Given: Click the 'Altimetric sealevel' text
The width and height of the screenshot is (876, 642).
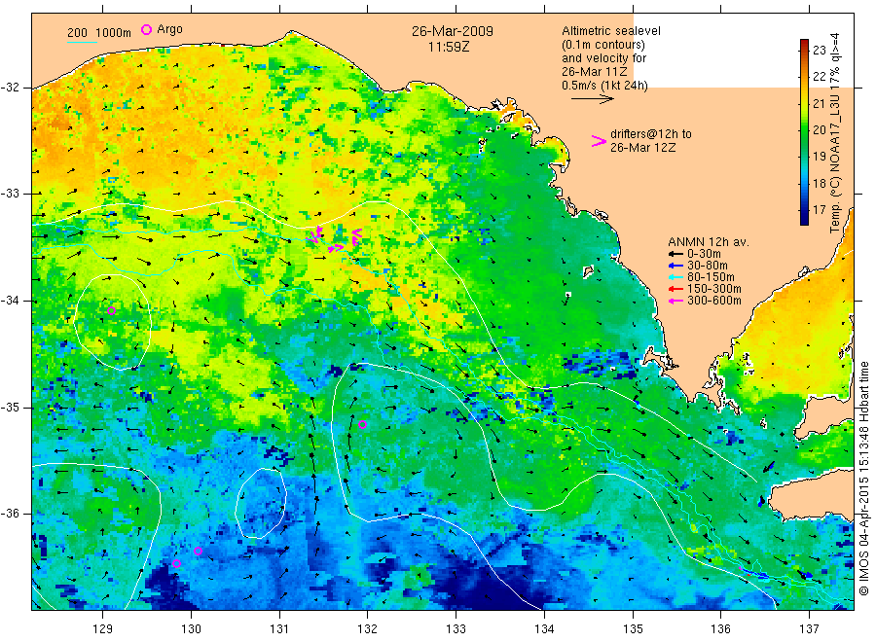Looking at the screenshot, I should pyautogui.click(x=610, y=31).
